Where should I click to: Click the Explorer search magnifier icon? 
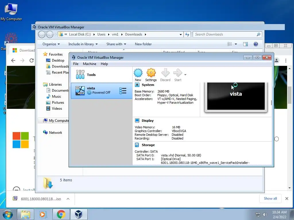click(x=259, y=34)
